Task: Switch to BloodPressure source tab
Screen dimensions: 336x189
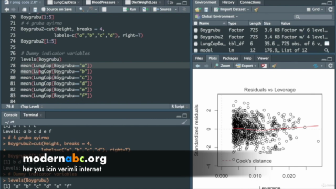Action: click(x=103, y=2)
